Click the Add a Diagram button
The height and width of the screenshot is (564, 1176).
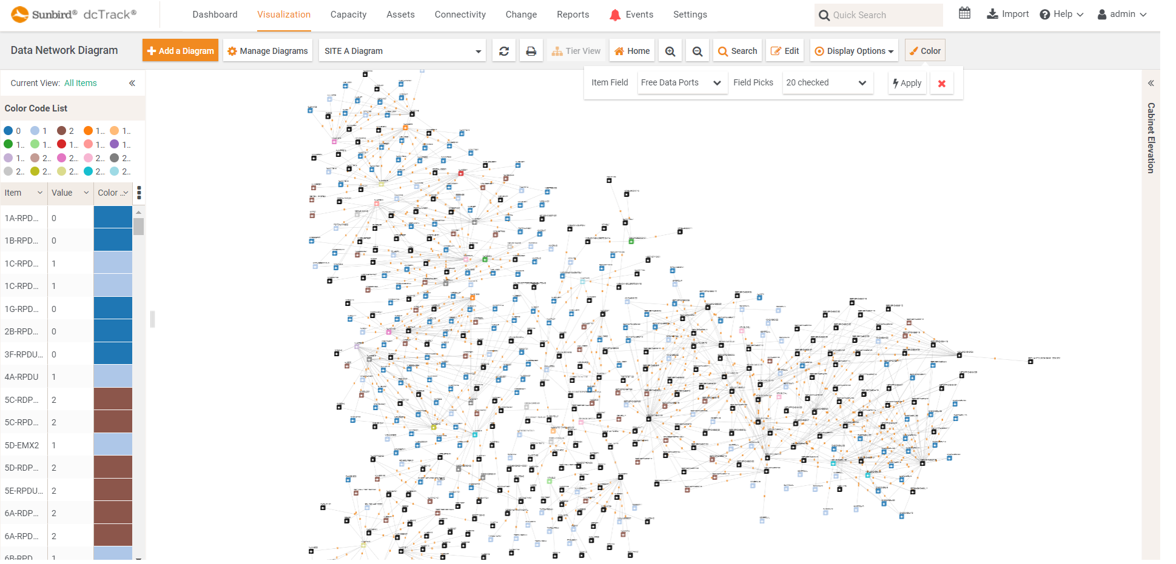click(180, 51)
